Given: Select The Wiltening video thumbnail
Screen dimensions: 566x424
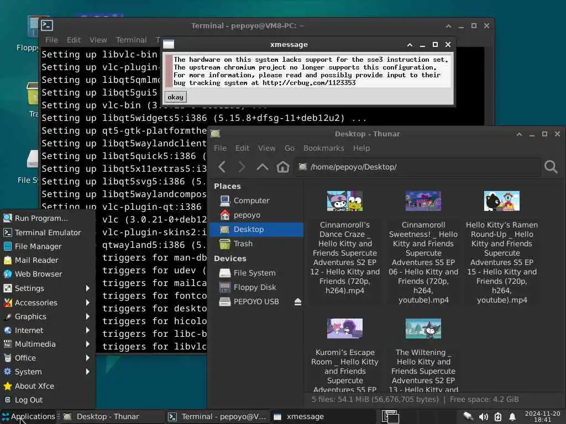Looking at the screenshot, I should [423, 328].
